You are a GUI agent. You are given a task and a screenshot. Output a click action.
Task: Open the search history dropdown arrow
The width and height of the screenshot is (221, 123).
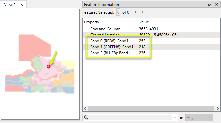click(x=175, y=117)
